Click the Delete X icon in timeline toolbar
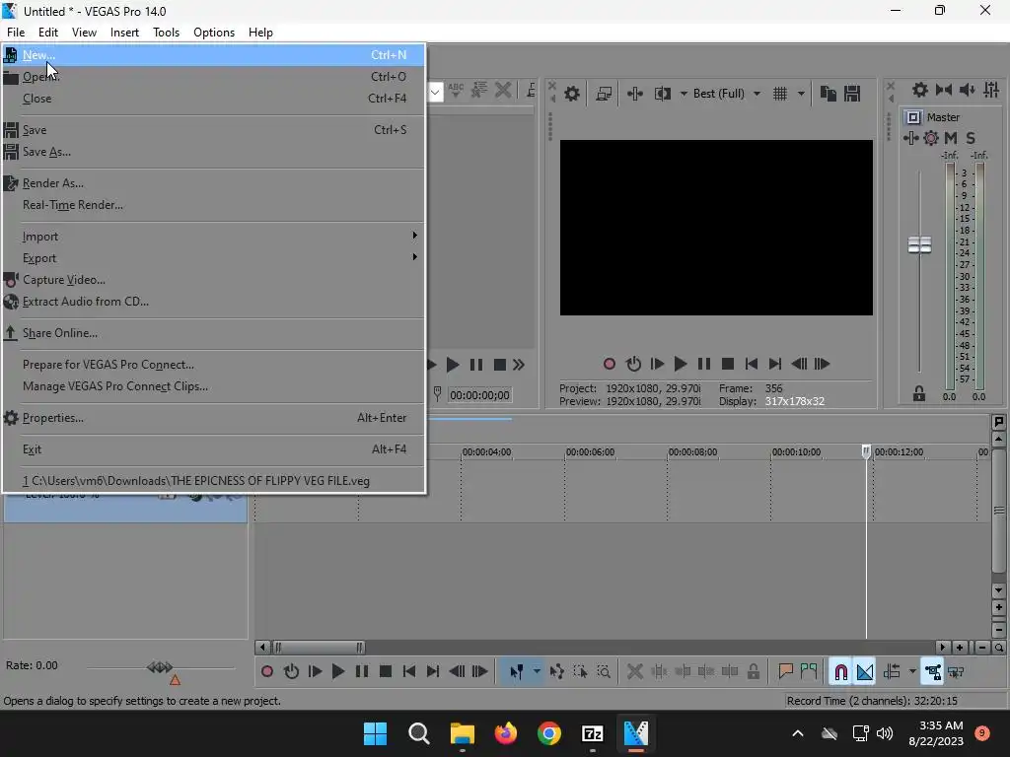Viewport: 1010px width, 757px height. (635, 672)
